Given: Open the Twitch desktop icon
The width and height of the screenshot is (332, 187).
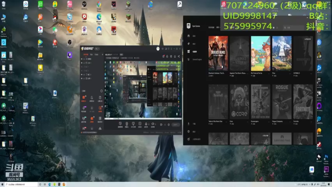Looking at the screenshot, I should (69, 55).
